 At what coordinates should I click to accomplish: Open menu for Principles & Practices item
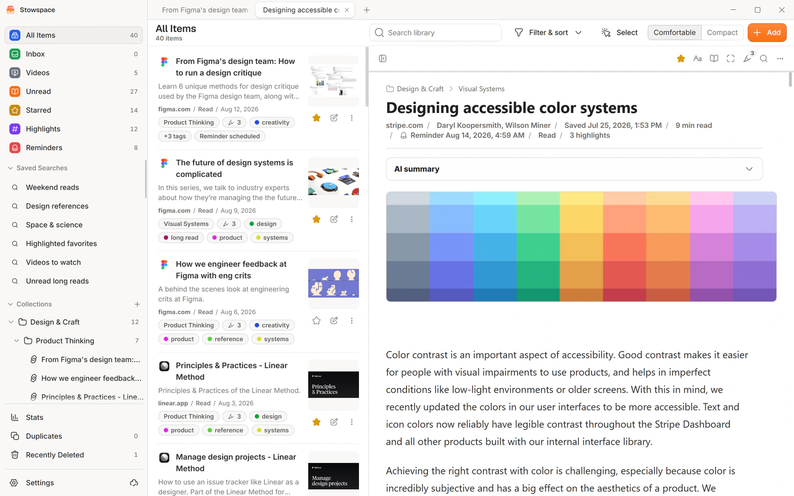click(352, 422)
